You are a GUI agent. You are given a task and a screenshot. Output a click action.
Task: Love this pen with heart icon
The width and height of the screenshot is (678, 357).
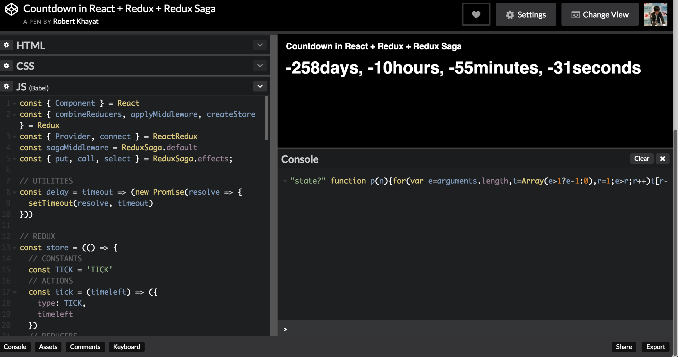click(x=476, y=15)
